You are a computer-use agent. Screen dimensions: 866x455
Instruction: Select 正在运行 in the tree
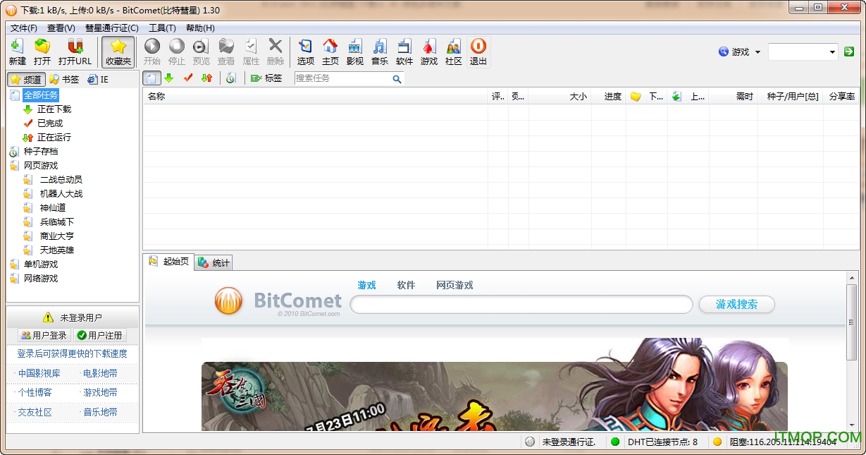(x=54, y=138)
